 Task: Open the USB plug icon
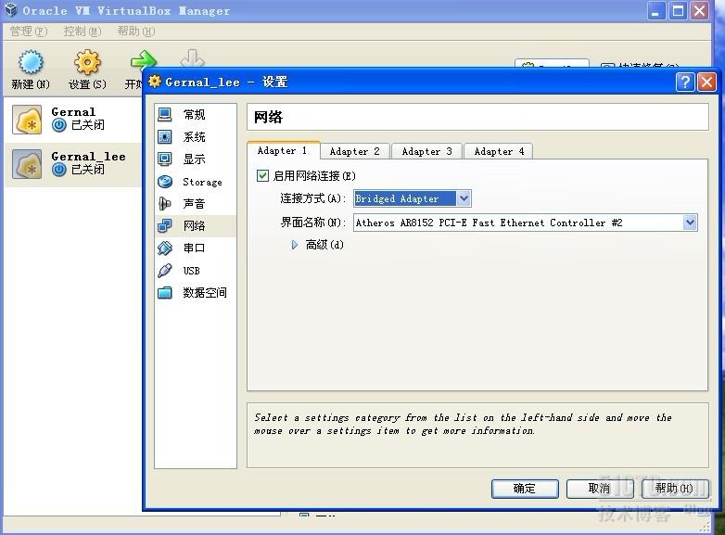[x=165, y=270]
